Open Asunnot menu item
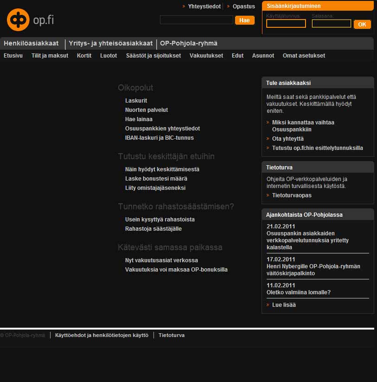The height and width of the screenshot is (382, 377). point(263,56)
